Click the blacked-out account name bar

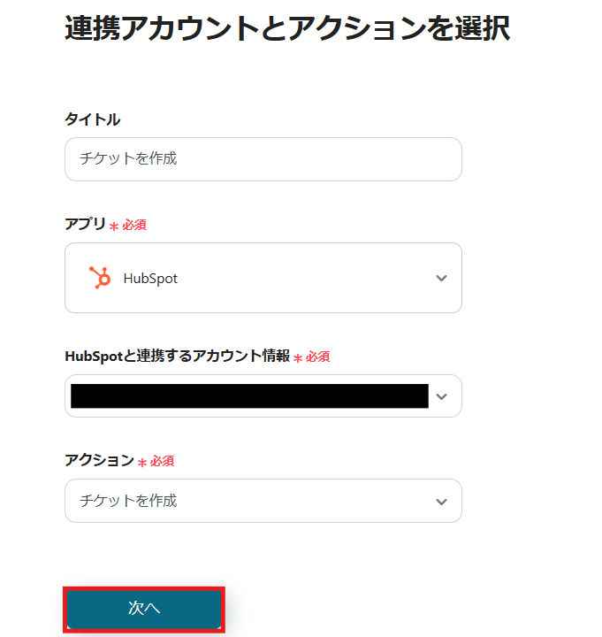point(249,395)
